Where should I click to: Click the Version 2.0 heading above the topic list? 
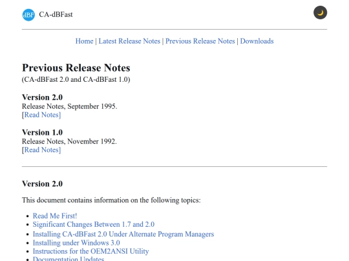[x=42, y=184]
